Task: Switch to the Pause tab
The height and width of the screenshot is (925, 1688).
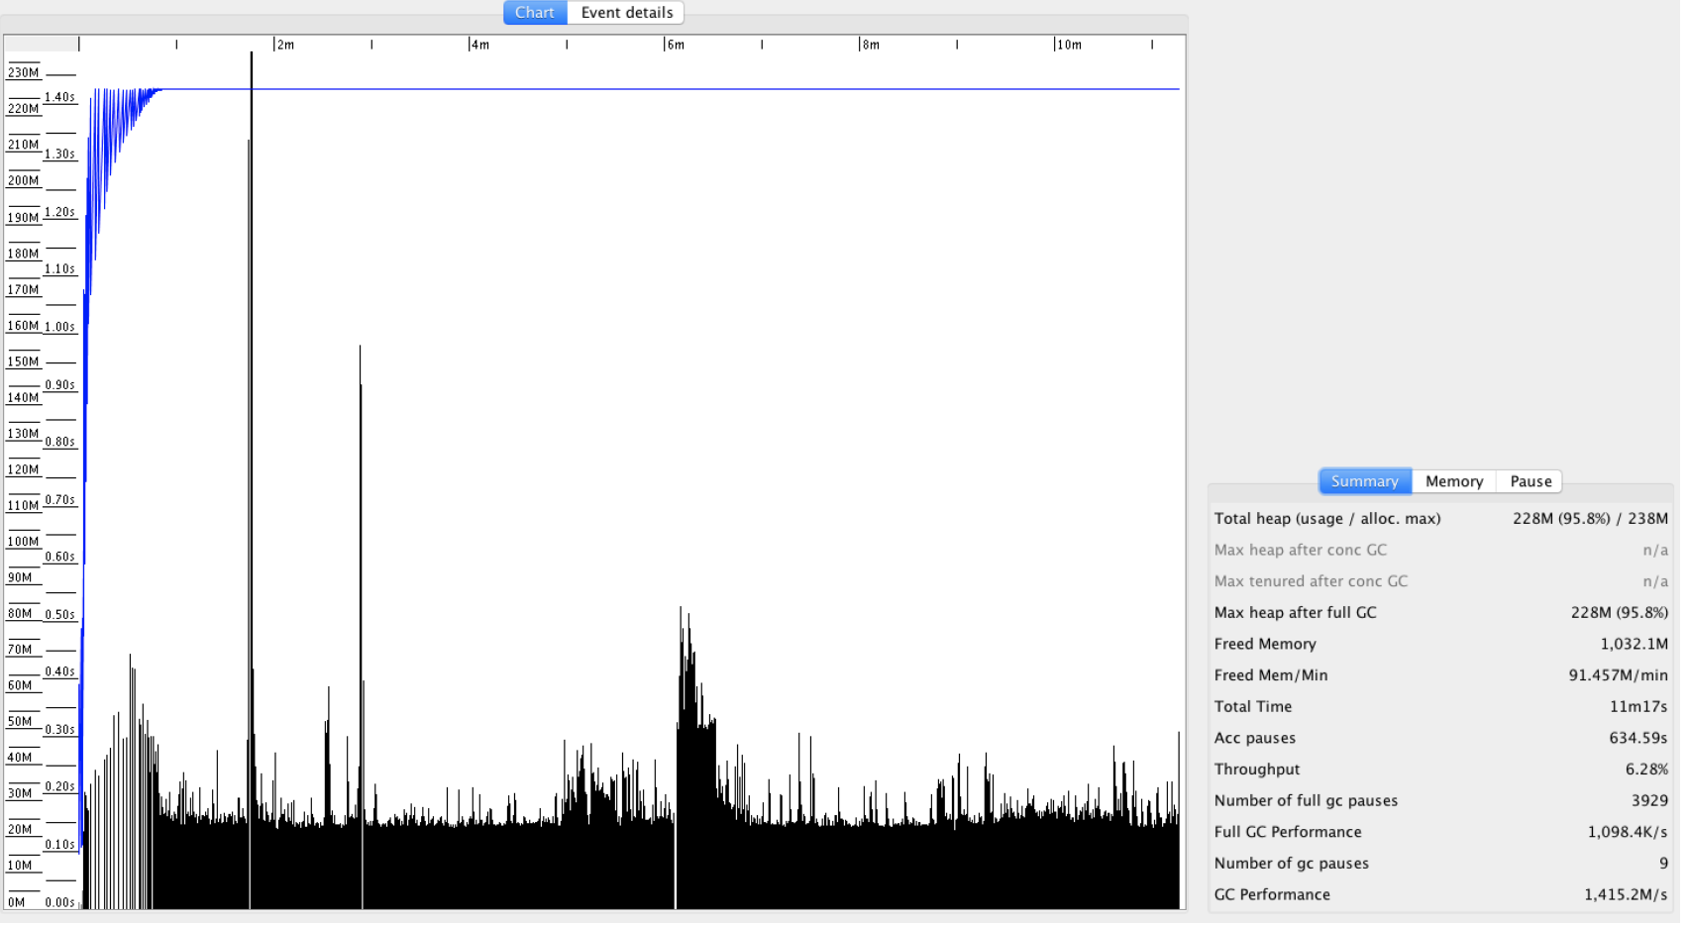Action: tap(1530, 481)
